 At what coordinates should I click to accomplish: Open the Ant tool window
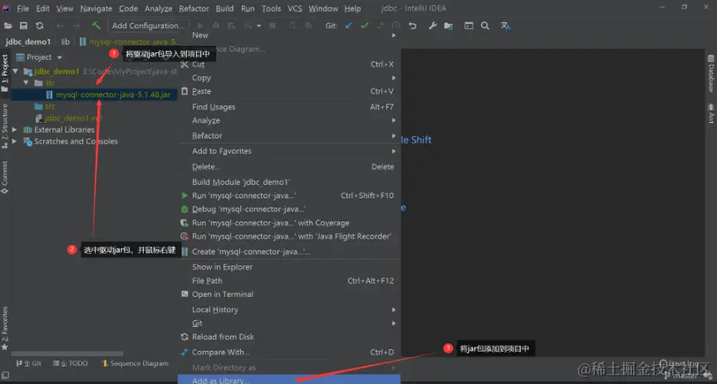click(x=710, y=113)
